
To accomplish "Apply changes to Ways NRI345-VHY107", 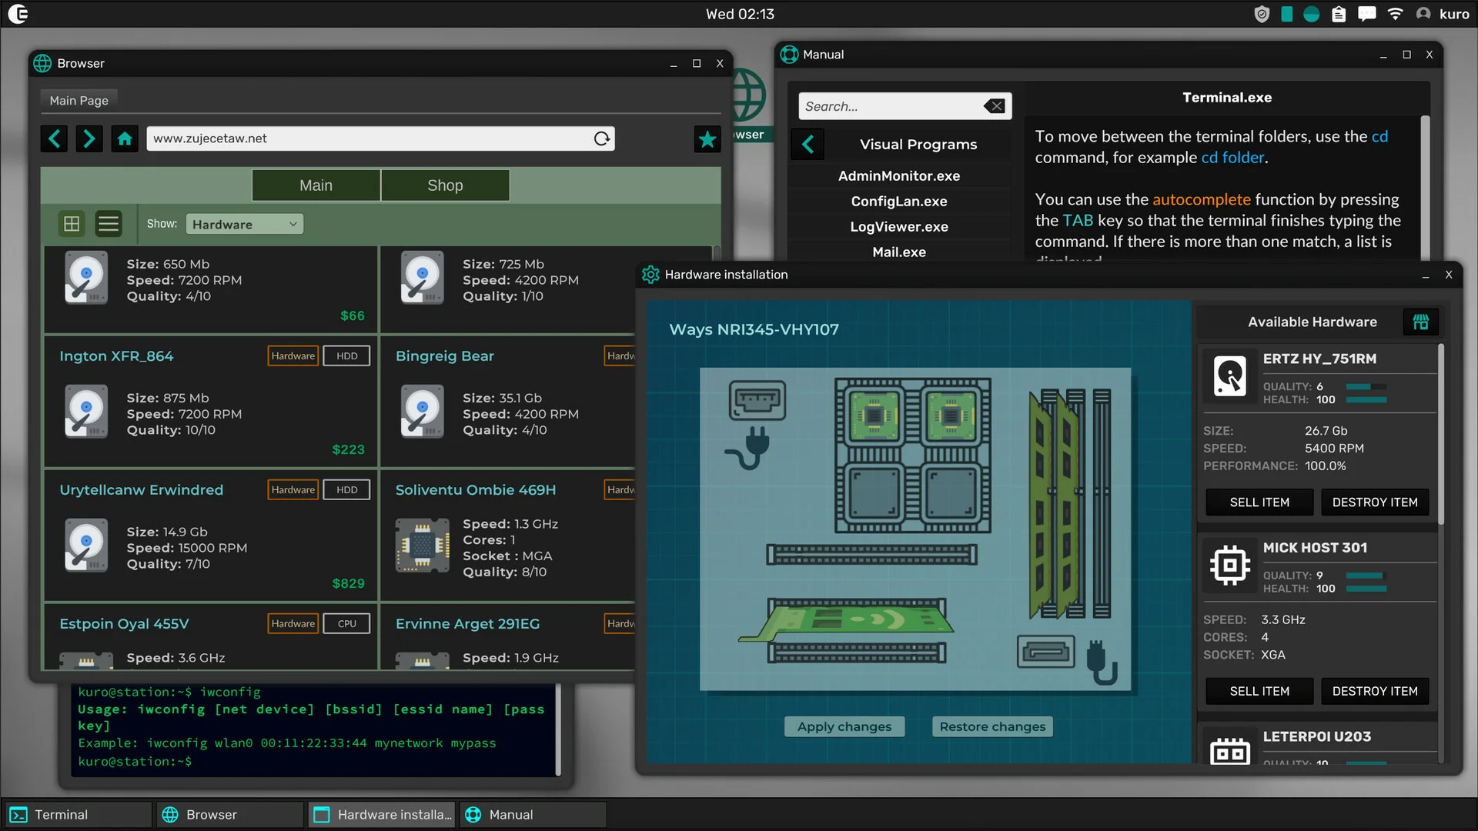I will 844,726.
